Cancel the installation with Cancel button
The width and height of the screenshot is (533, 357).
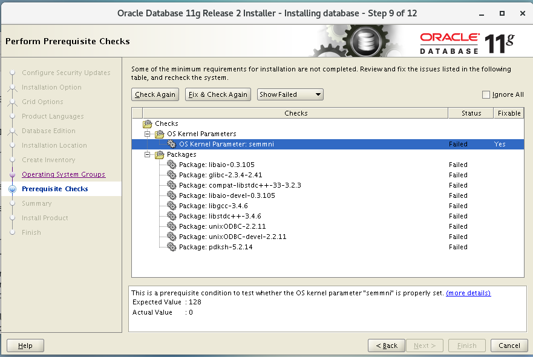pos(509,346)
